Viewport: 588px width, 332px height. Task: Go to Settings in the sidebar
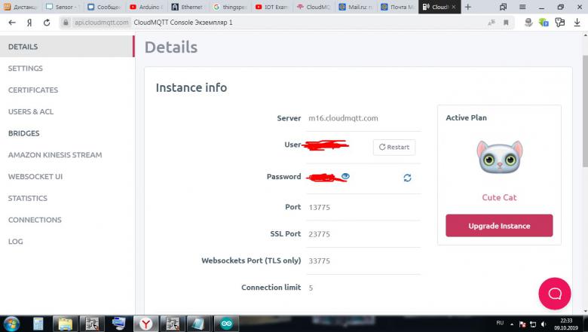(x=26, y=69)
